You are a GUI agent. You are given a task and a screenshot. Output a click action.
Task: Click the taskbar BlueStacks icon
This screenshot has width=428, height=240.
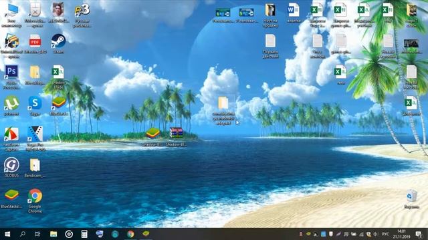[146, 233]
